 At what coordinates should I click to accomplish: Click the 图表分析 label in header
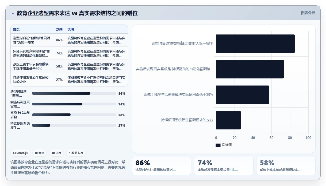308,13
